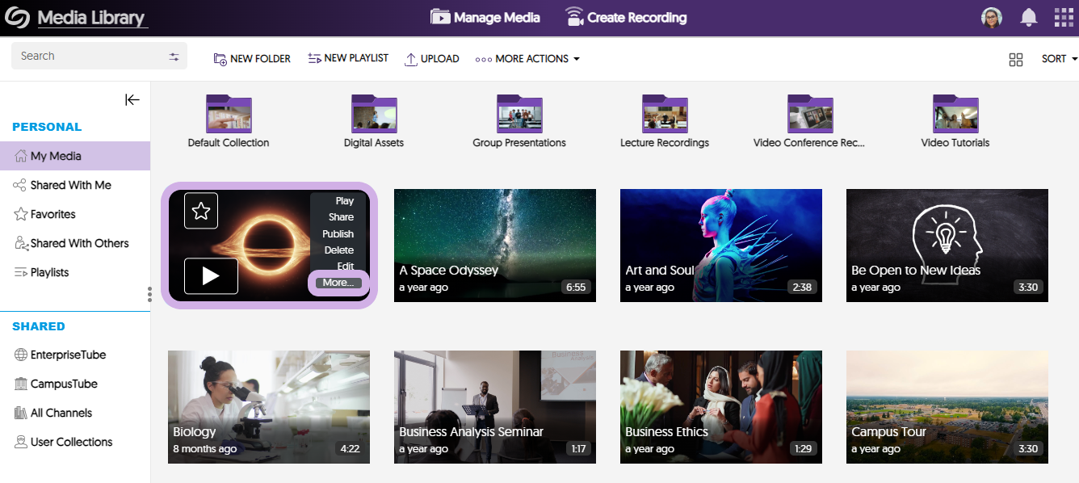1079x483 pixels.
Task: Click the user profile avatar
Action: click(992, 18)
